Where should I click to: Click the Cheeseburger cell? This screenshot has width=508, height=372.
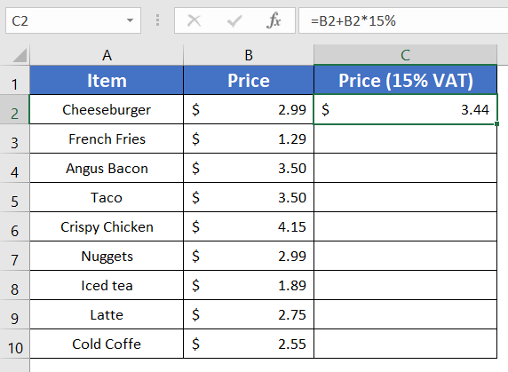[107, 109]
